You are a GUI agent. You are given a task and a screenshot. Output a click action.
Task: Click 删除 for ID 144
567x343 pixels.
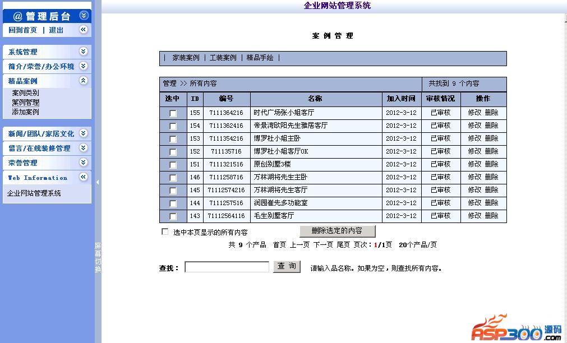[x=492, y=203]
